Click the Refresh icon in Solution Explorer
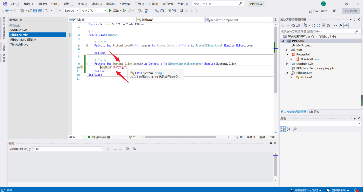 point(318,25)
